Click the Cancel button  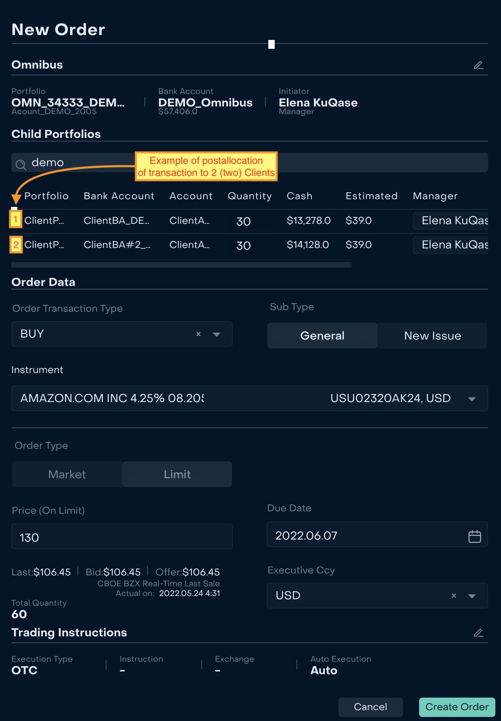coord(370,707)
